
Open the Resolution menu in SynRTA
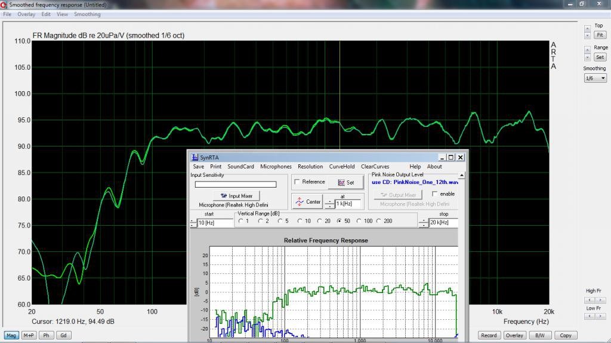(310, 167)
